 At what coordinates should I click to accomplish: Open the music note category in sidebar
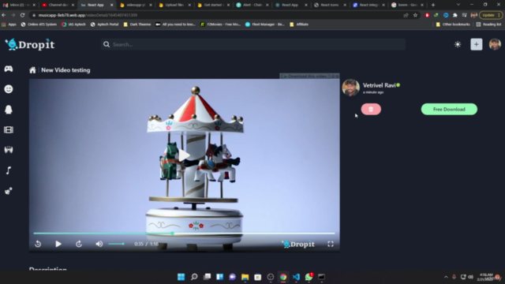[9, 170]
